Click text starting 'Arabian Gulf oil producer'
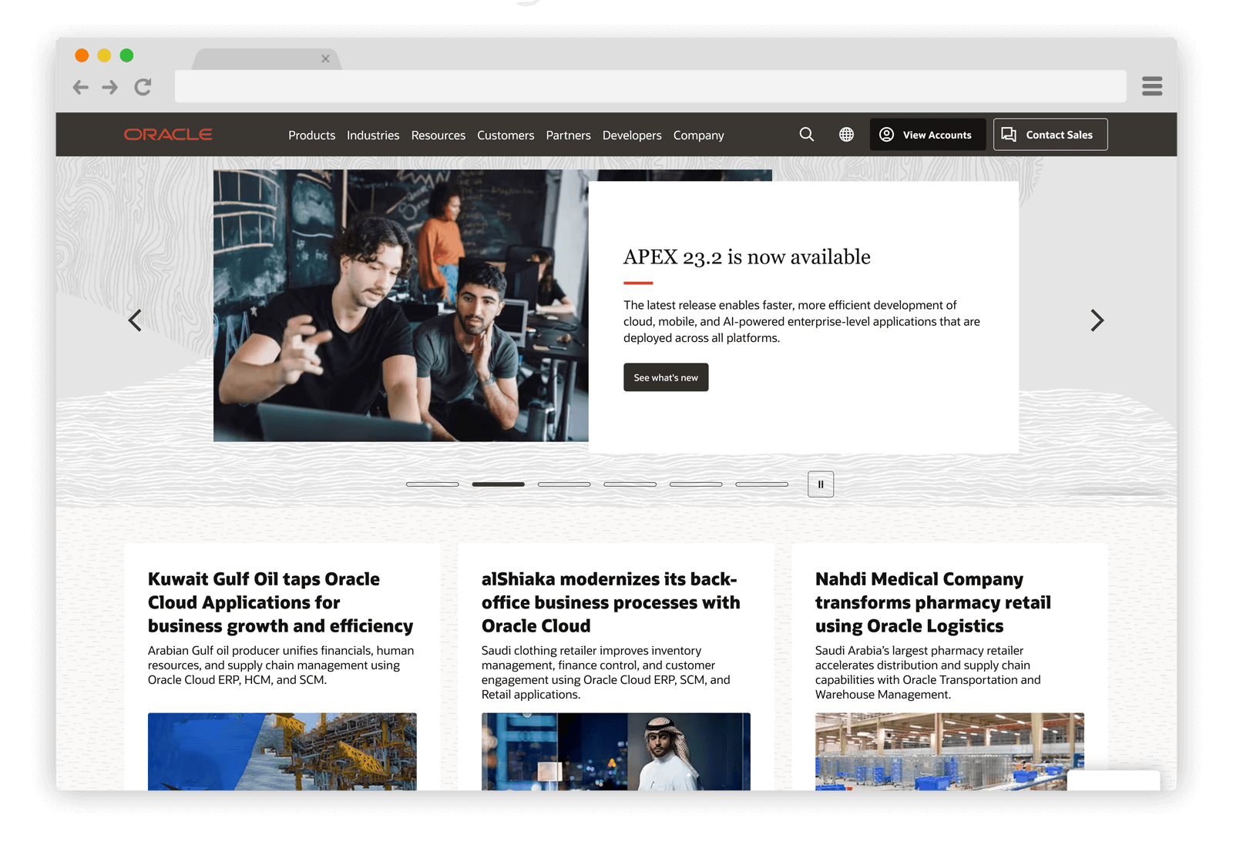The height and width of the screenshot is (848, 1233). [281, 665]
